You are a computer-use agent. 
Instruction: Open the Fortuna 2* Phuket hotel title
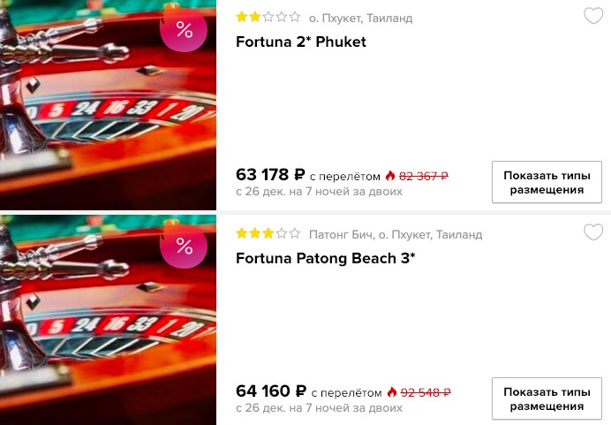click(x=301, y=42)
